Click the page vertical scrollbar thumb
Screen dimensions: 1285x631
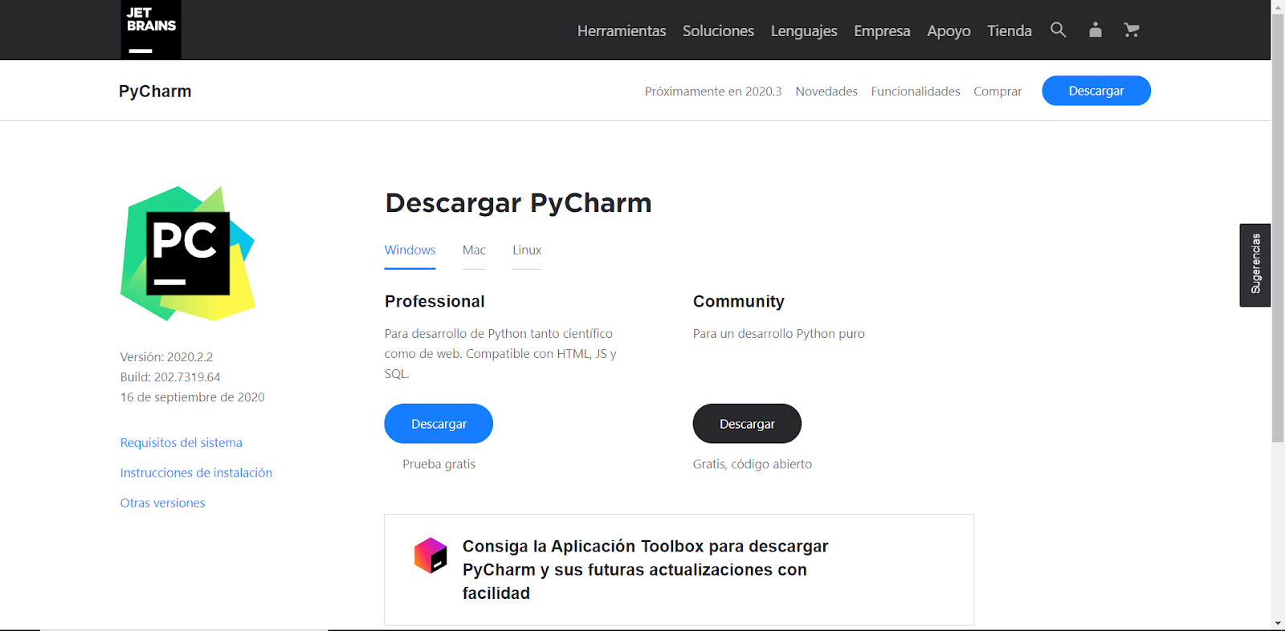point(1278,227)
